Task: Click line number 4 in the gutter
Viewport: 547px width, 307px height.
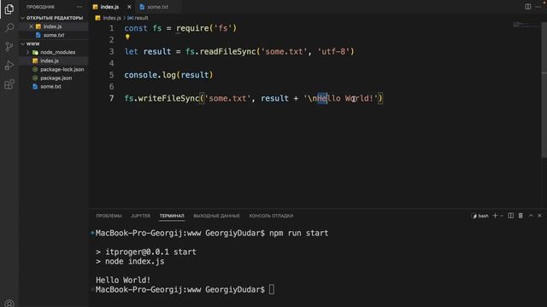Action: pos(111,63)
